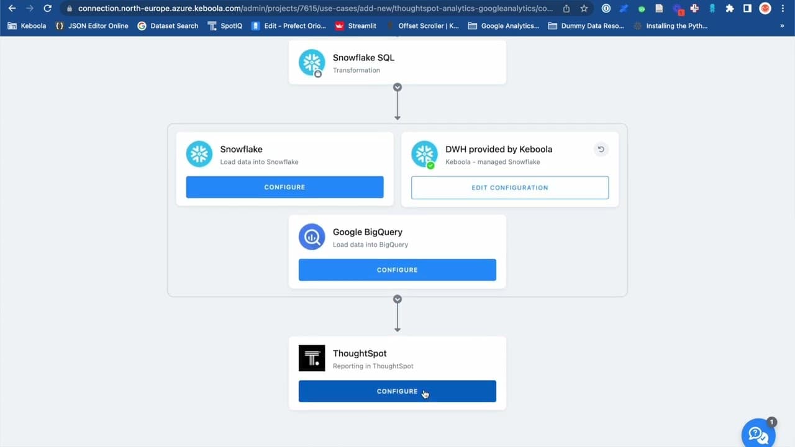Screen dimensions: 795x447
Task: Configure the Google BigQuery destination
Action: (397, 270)
